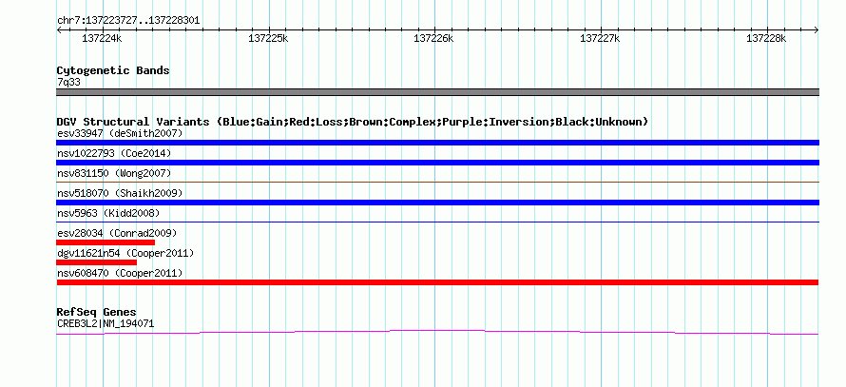Select the red nsv608470 loss bar
Viewport: 846px width, 387px height.
coord(437,282)
